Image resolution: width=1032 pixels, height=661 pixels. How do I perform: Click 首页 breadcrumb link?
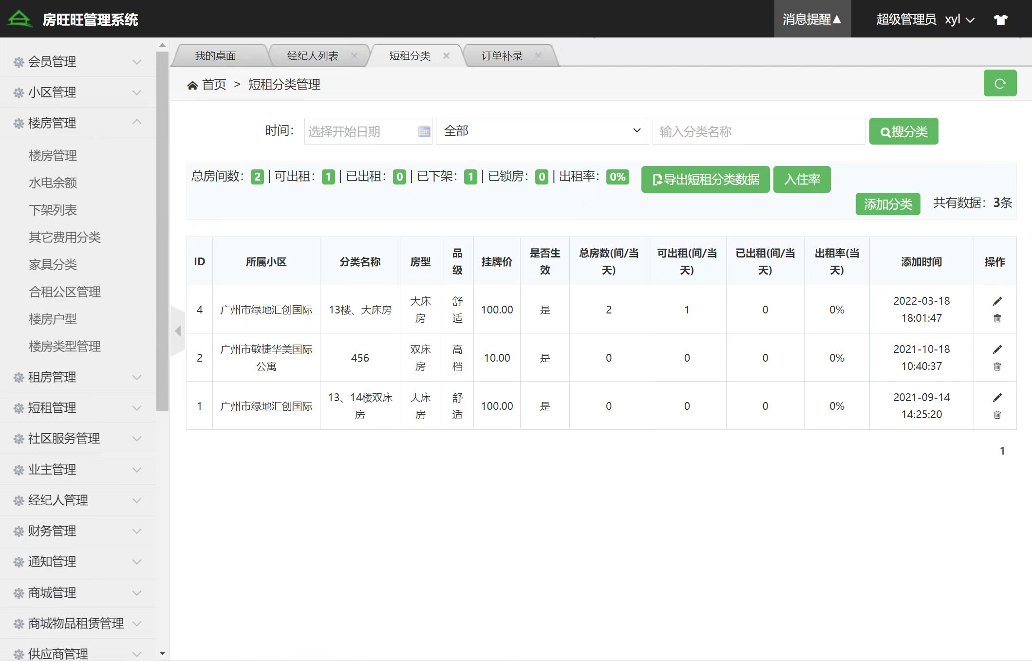(x=214, y=85)
